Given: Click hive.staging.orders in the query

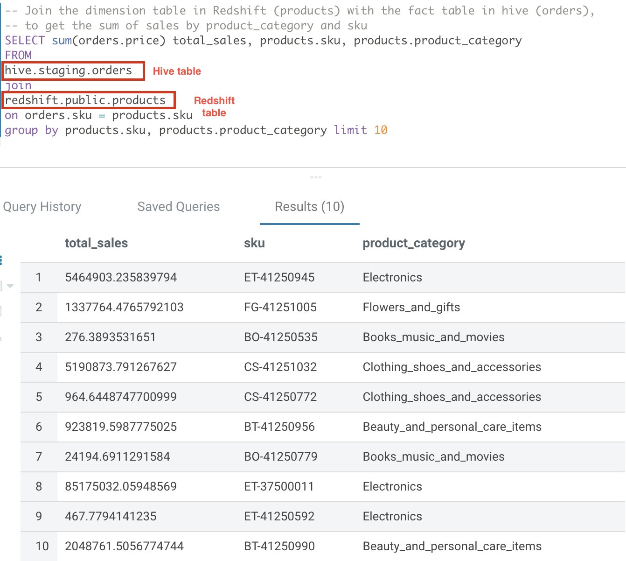Looking at the screenshot, I should [x=69, y=70].
